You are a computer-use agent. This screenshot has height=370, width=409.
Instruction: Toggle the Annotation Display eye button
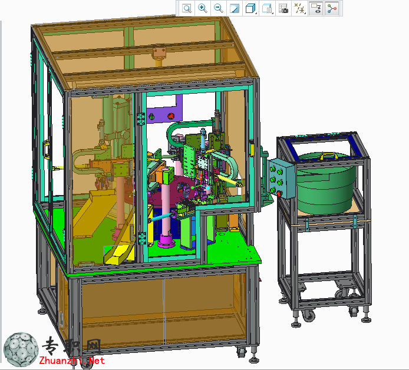coord(316,8)
